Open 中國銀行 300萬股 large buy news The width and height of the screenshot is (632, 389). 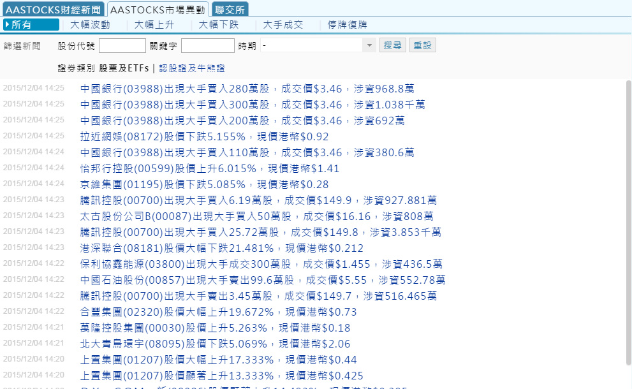click(253, 105)
